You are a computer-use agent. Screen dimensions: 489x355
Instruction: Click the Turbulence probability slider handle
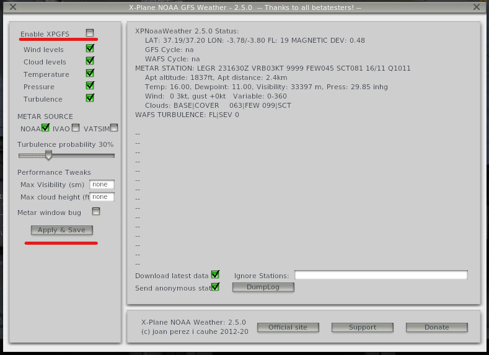(48, 155)
